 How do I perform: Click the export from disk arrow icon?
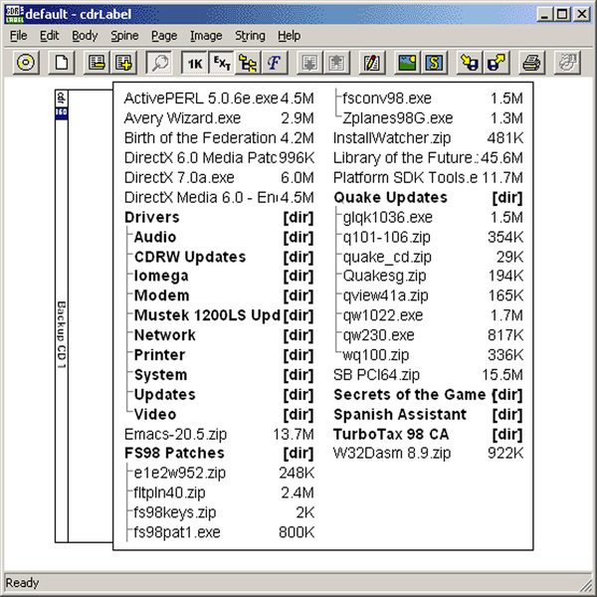[497, 63]
